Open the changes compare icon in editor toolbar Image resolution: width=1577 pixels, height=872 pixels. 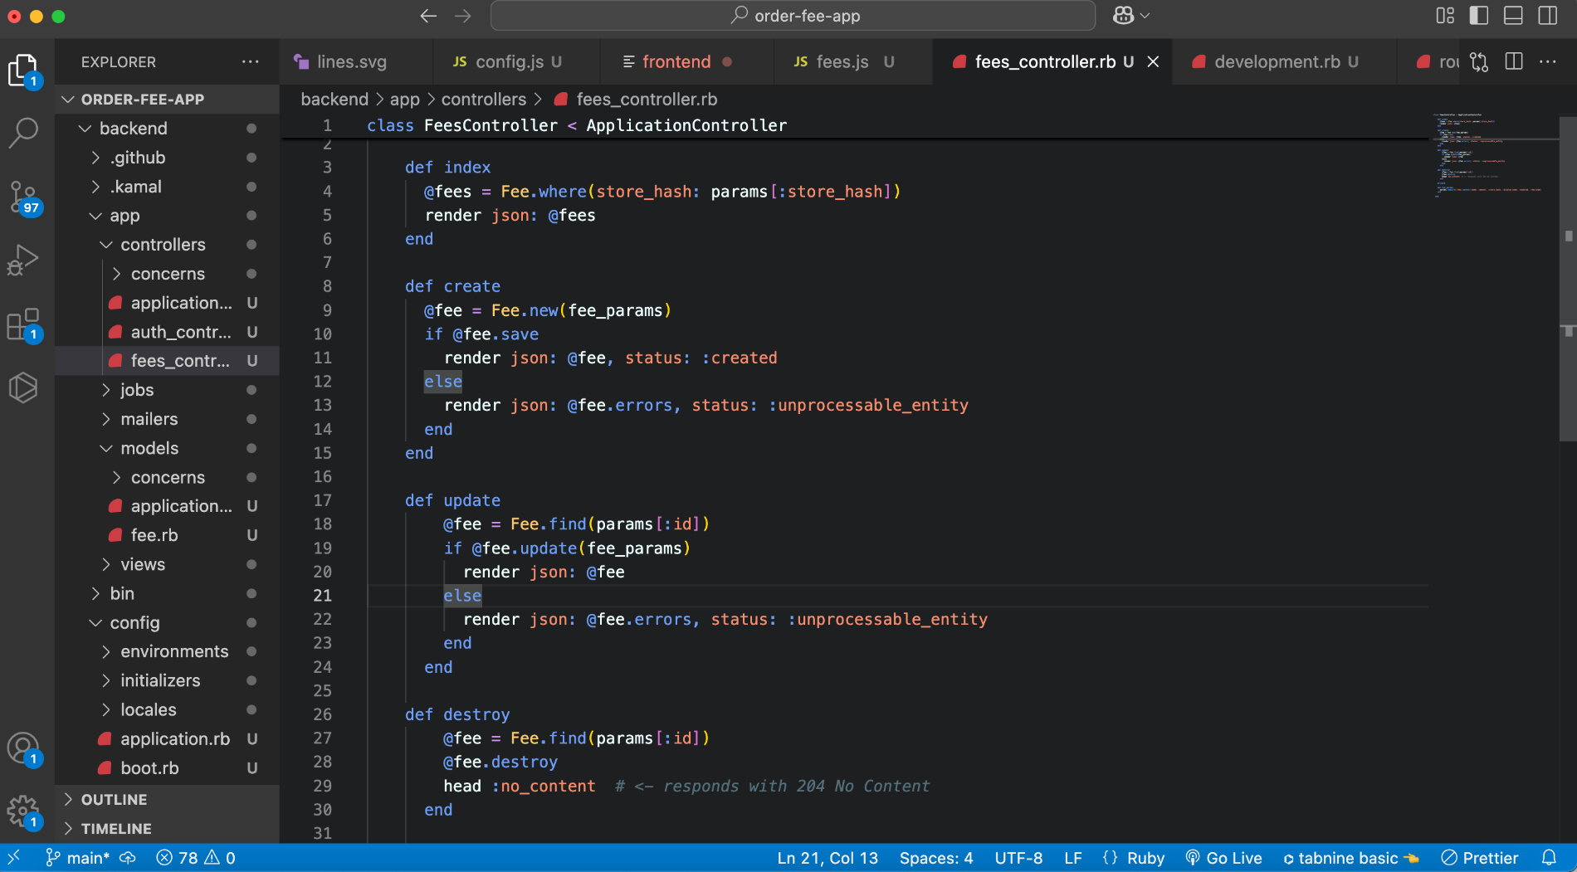(1479, 62)
